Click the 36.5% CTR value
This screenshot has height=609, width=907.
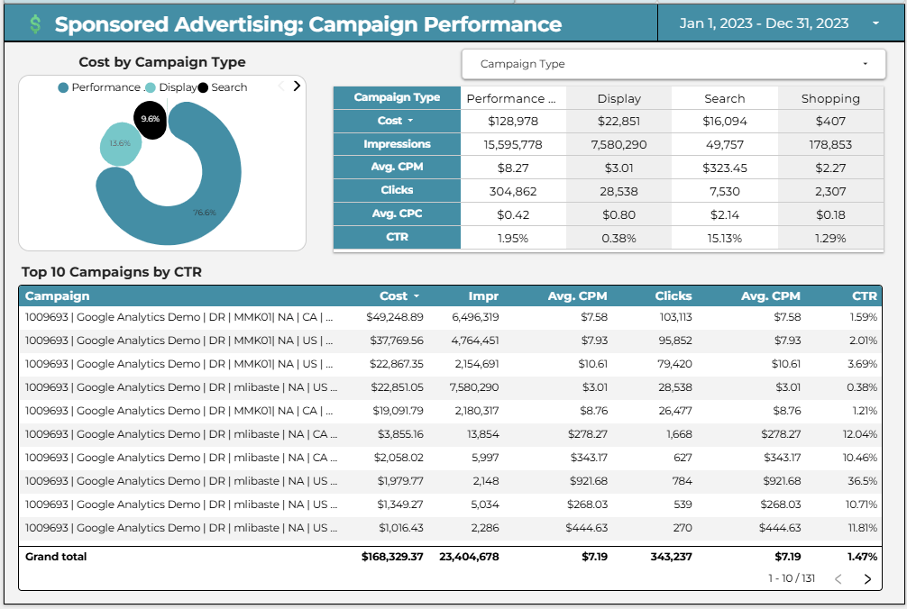click(863, 481)
